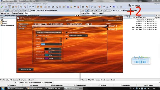160x90 pixels.
Task: Open the Команды menu
Action: [x=18, y=3]
